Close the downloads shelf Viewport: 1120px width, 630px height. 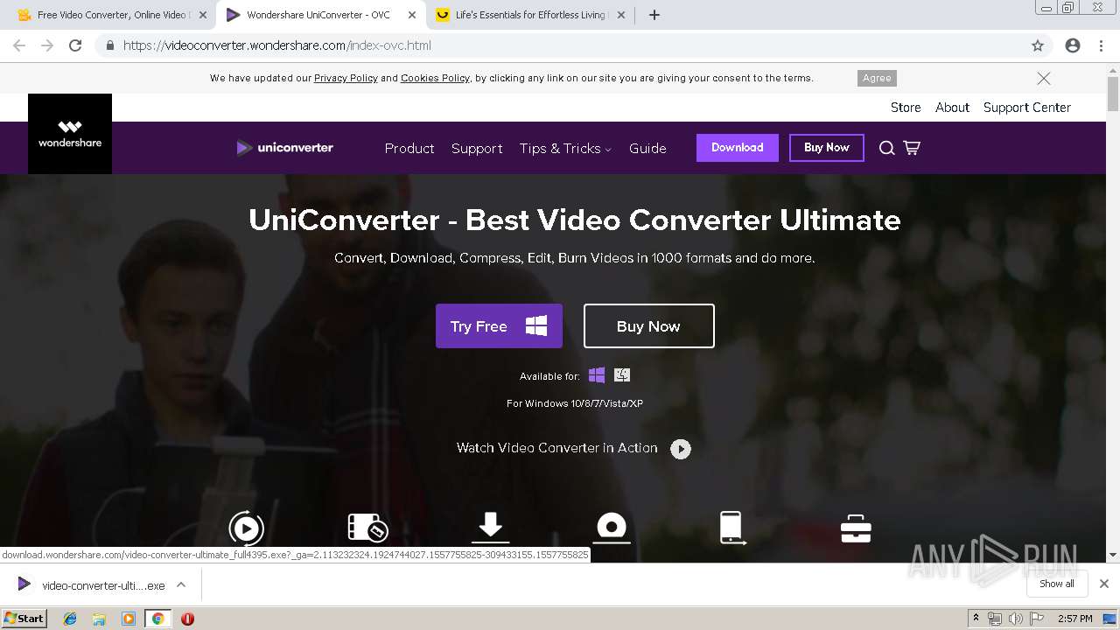(x=1104, y=584)
